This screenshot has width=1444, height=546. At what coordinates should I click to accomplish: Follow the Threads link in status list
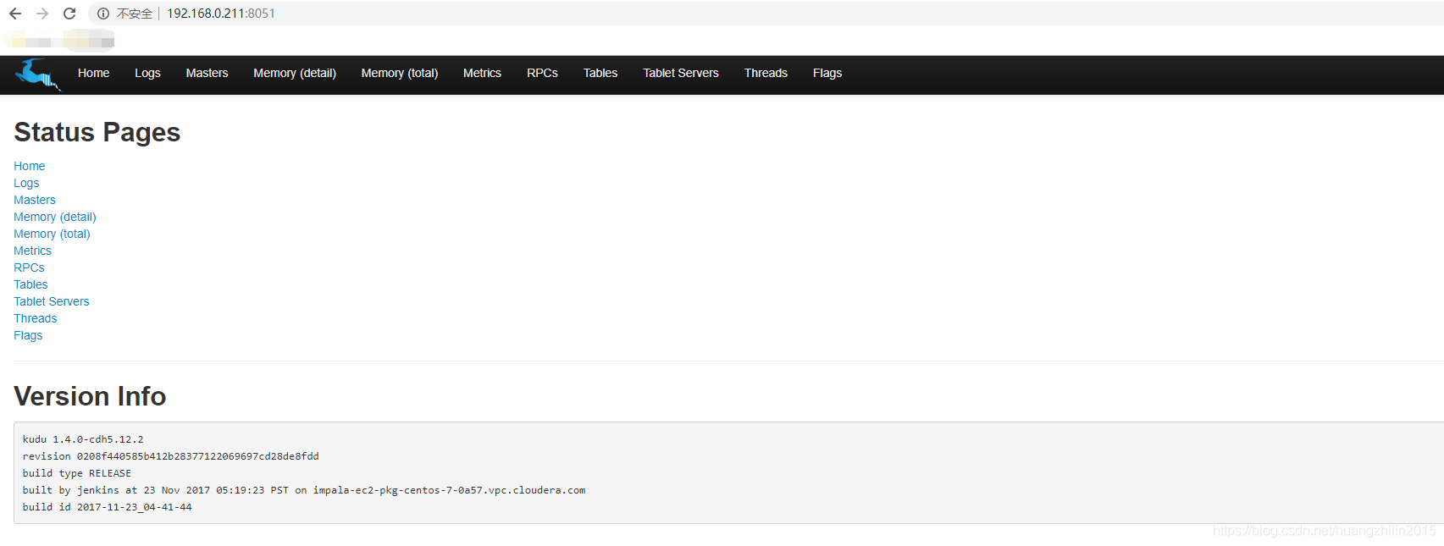coord(36,319)
